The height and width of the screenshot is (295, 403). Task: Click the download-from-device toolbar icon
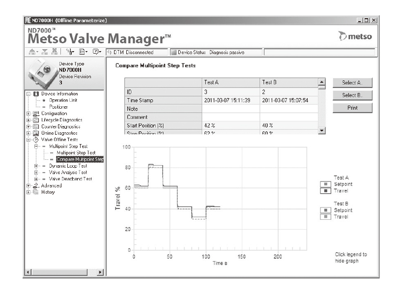(45, 52)
